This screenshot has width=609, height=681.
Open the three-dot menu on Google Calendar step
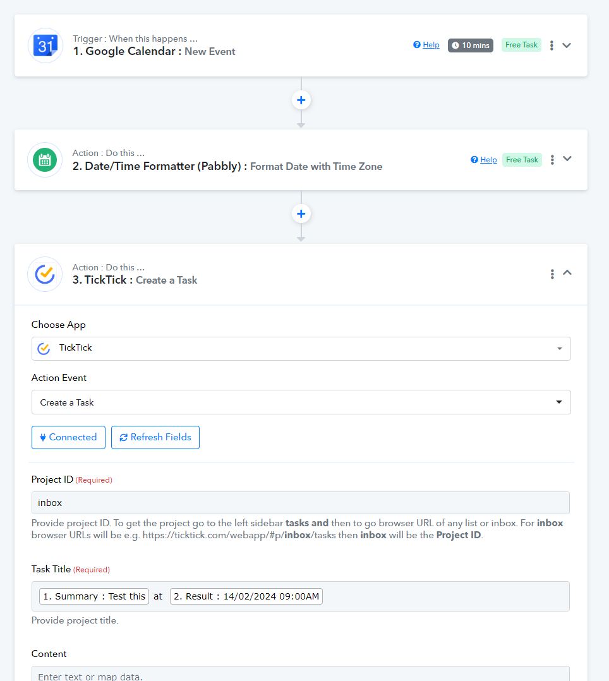click(x=552, y=45)
